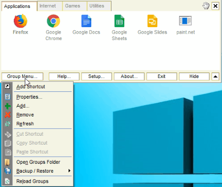Click the Properties checklist icon

(7, 97)
